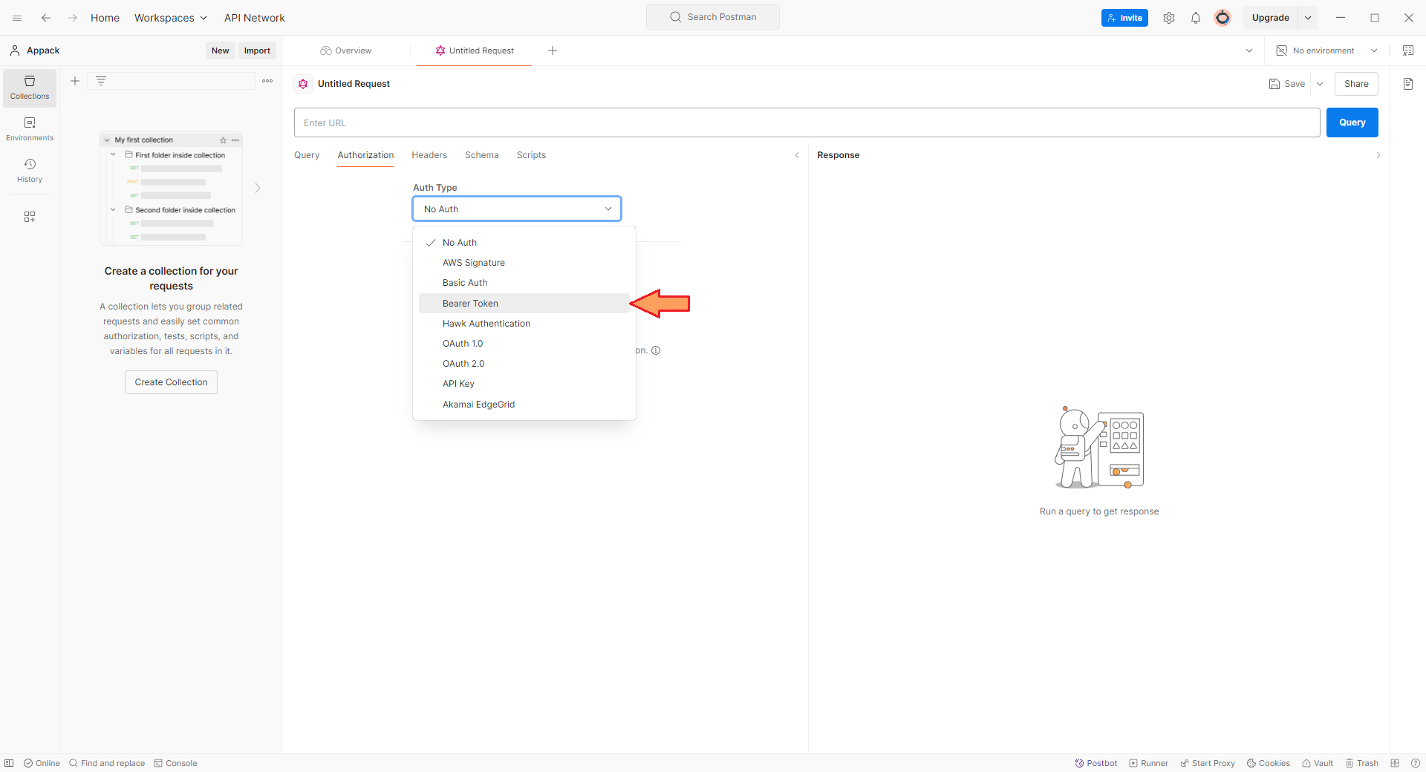Open notifications bell icon
Viewport: 1426px width, 772px height.
pos(1196,18)
